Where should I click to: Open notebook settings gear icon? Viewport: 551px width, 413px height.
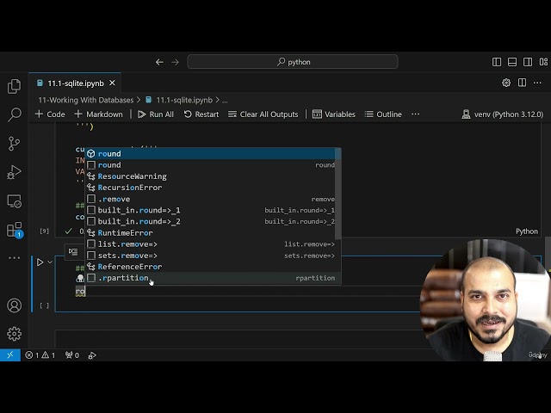coord(506,83)
